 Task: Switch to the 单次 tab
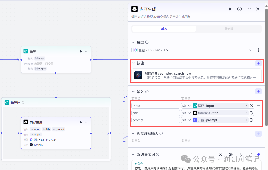164,29
